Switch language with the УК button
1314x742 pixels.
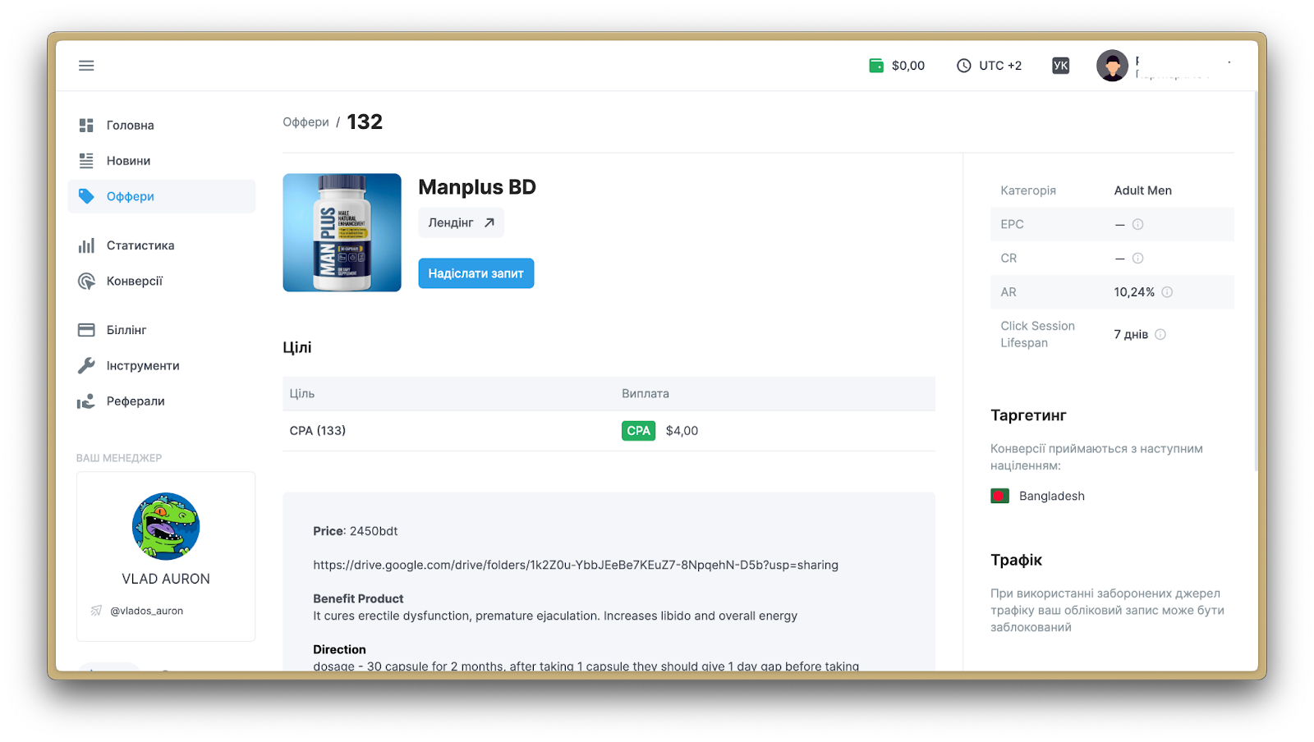[x=1060, y=66]
